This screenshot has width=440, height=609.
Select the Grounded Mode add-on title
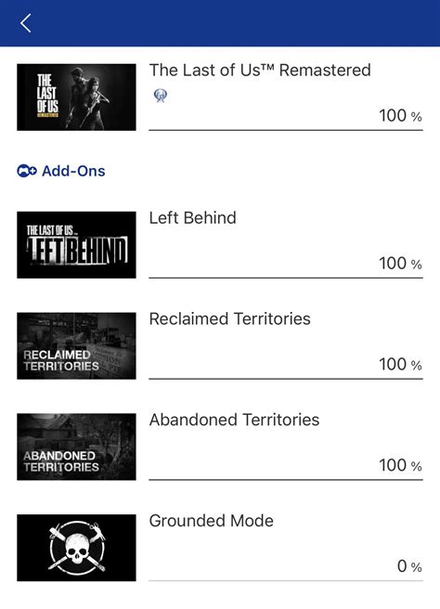tap(212, 521)
